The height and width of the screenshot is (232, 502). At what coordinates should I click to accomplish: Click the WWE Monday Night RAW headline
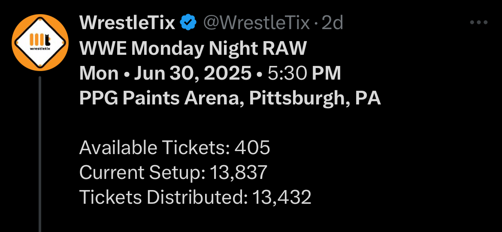193,48
